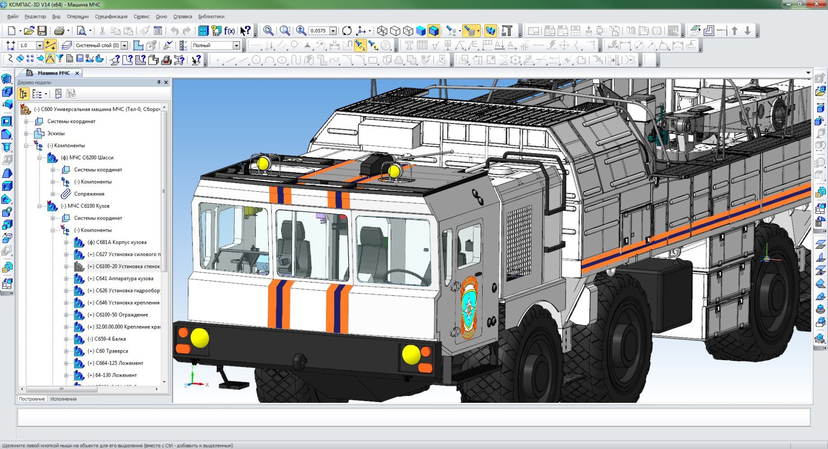The width and height of the screenshot is (828, 449).
Task: Click the filter funnel icon
Action: coord(59,59)
